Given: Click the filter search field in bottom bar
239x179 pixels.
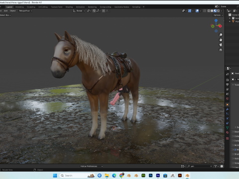Looking at the screenshot, I should click(x=200, y=166).
